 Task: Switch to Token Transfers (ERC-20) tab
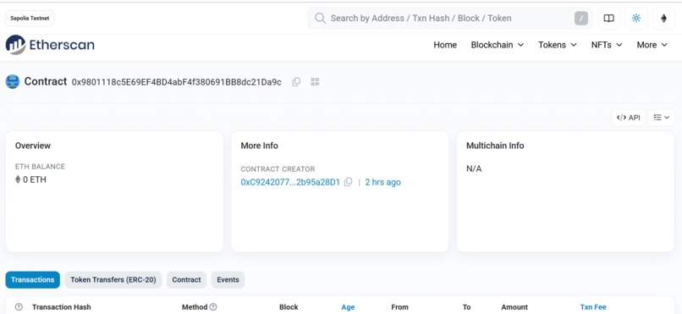[113, 279]
